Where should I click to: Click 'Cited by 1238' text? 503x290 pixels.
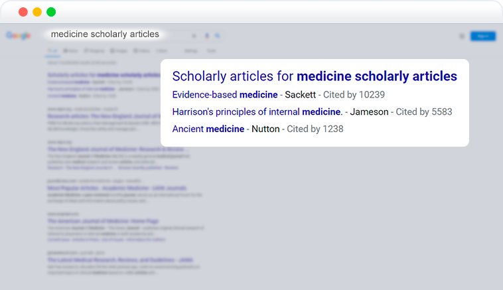click(315, 129)
